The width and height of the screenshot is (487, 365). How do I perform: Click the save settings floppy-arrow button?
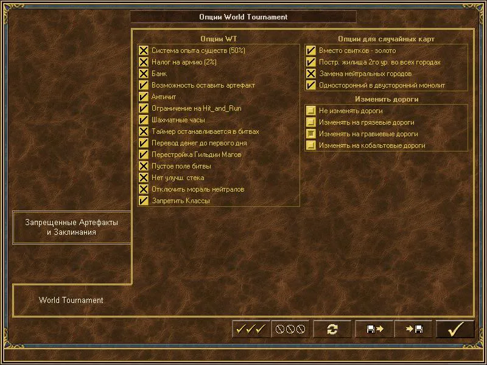(374, 329)
